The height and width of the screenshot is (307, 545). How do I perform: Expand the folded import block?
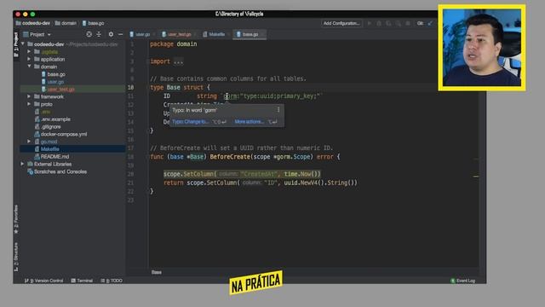[178, 61]
